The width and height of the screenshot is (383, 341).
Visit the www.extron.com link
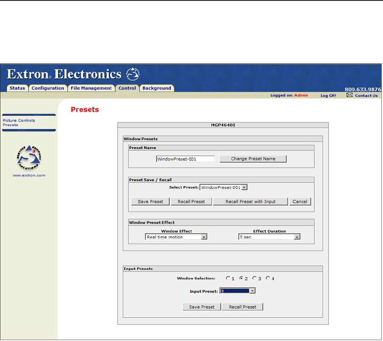click(29, 175)
